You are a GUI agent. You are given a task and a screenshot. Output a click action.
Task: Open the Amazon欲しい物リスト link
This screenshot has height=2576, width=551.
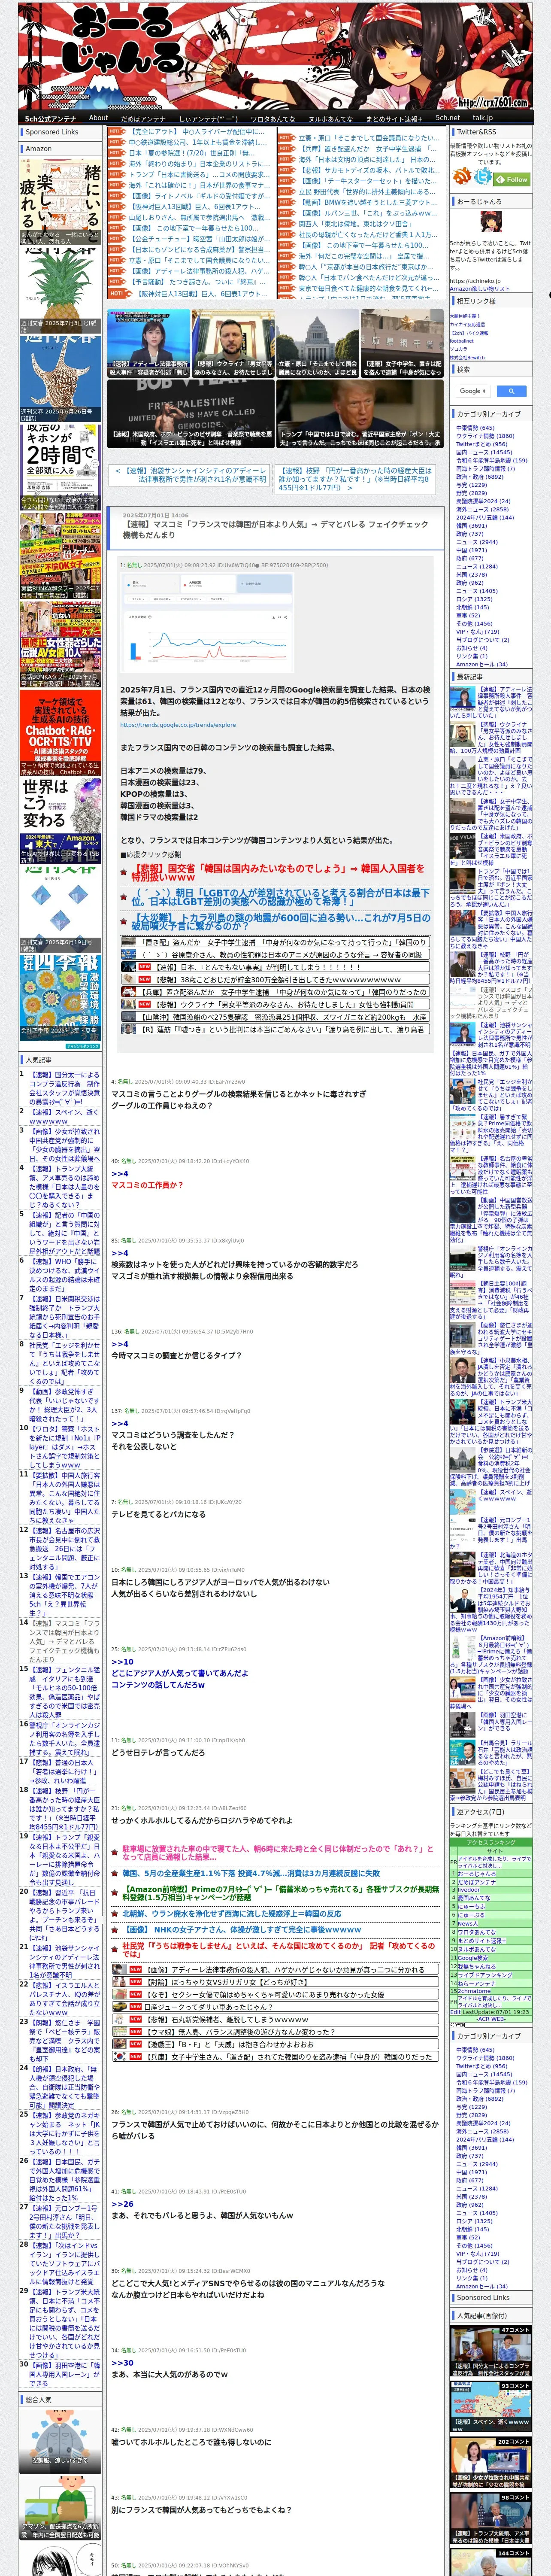(x=480, y=289)
